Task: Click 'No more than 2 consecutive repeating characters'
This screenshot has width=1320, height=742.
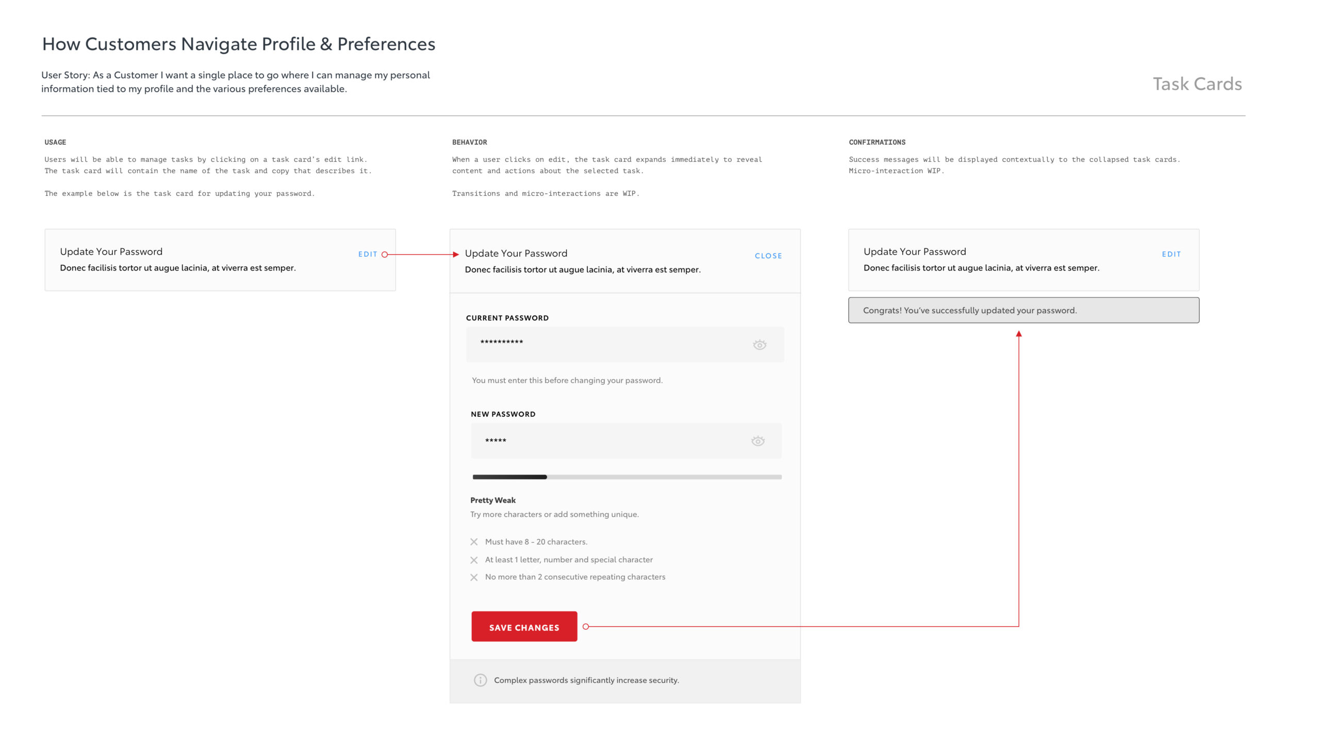Action: 575,577
